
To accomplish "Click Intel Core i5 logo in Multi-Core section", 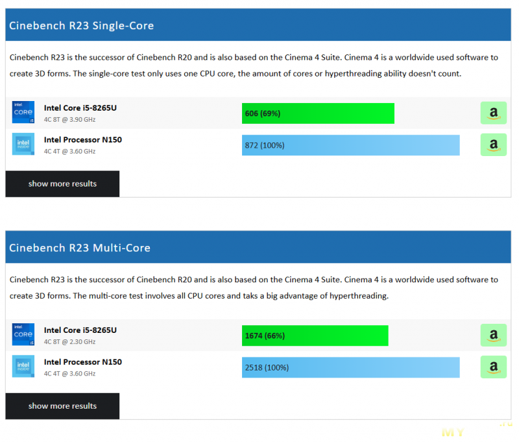I will click(x=23, y=334).
